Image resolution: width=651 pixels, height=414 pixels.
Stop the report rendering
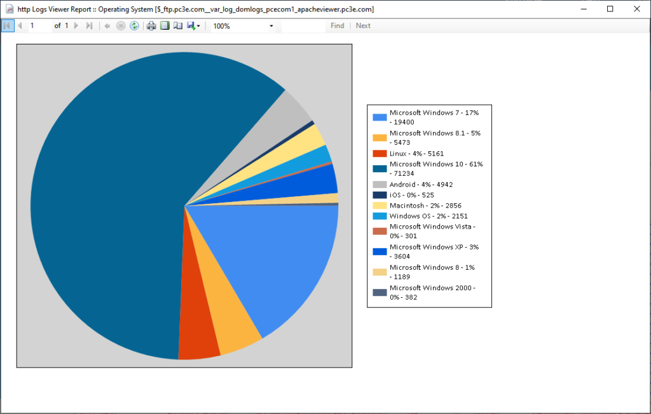(x=121, y=26)
